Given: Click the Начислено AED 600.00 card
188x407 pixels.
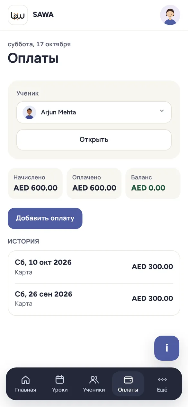Looking at the screenshot, I should (x=35, y=184).
